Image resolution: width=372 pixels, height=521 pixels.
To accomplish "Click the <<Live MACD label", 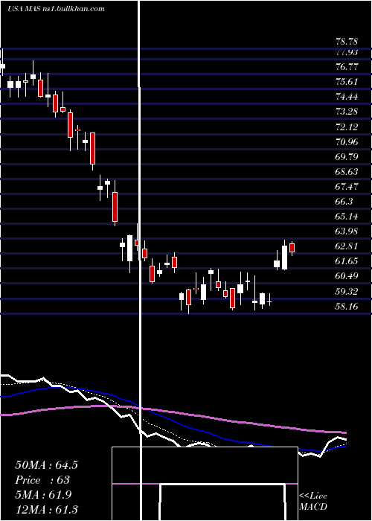I will click(x=313, y=502).
